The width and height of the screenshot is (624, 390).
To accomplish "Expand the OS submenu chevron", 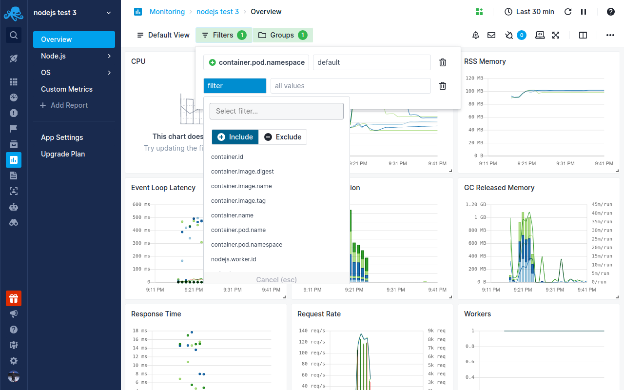I will tap(109, 73).
